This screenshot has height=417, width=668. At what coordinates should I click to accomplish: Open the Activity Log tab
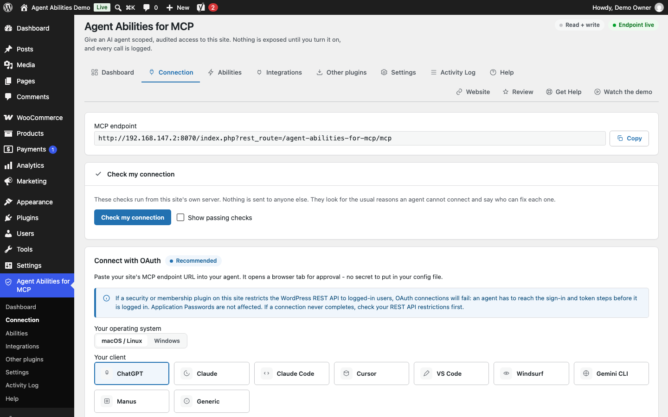(453, 72)
